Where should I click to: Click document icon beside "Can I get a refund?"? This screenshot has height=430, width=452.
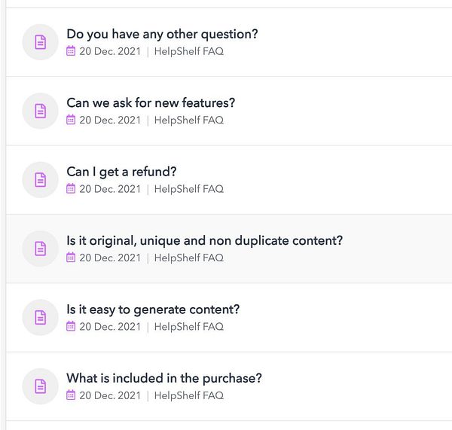click(x=40, y=180)
